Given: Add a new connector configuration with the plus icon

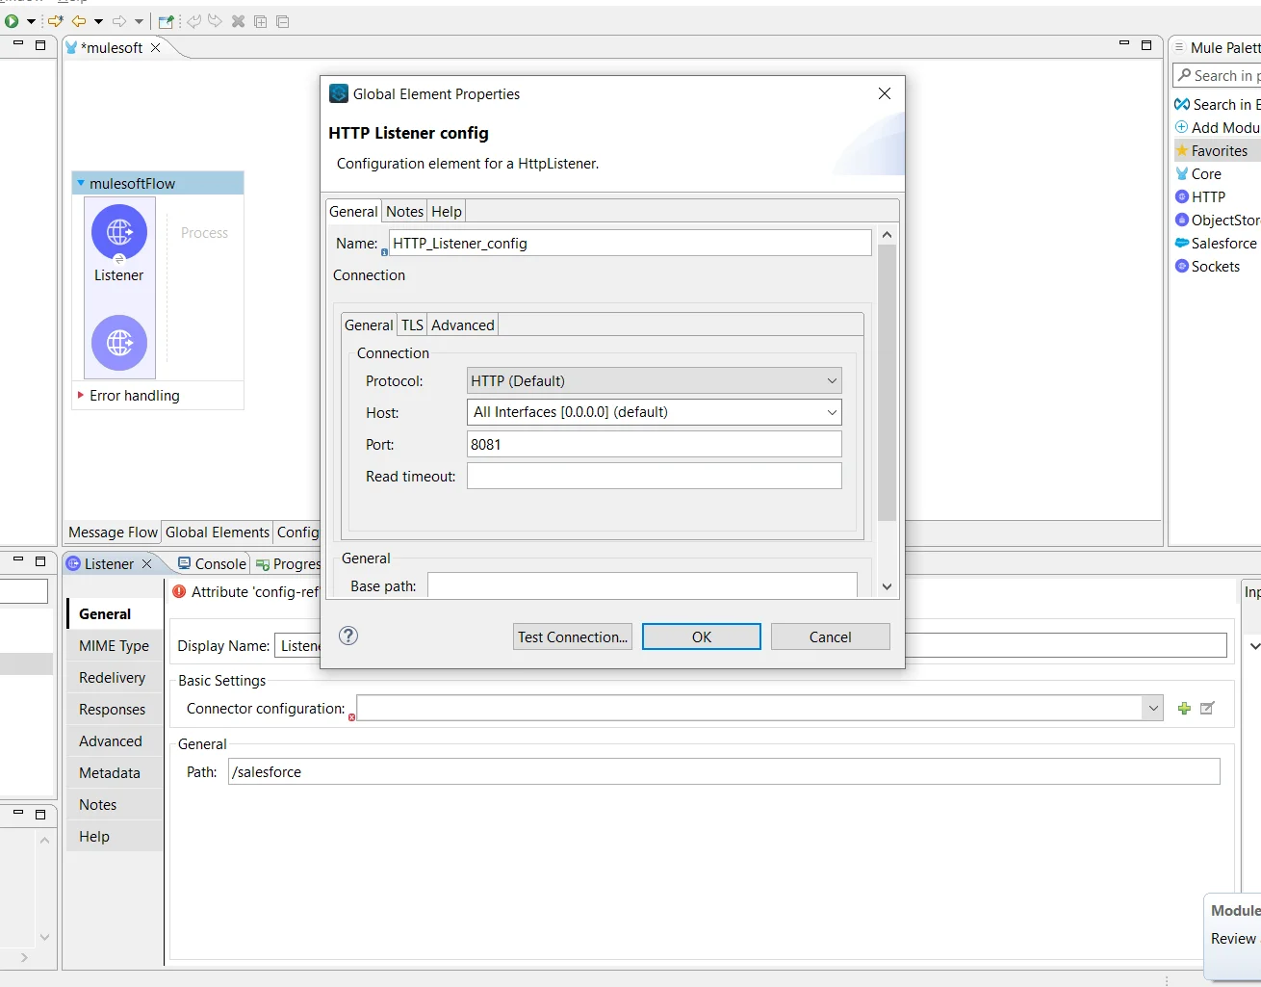Looking at the screenshot, I should point(1184,708).
